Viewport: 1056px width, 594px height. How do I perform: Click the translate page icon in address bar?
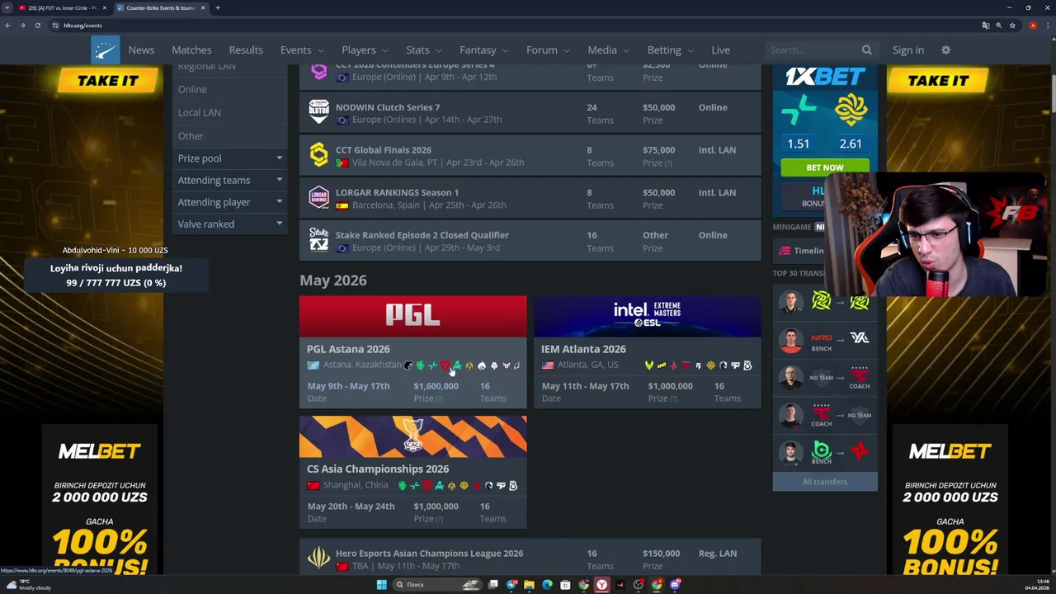(x=986, y=26)
